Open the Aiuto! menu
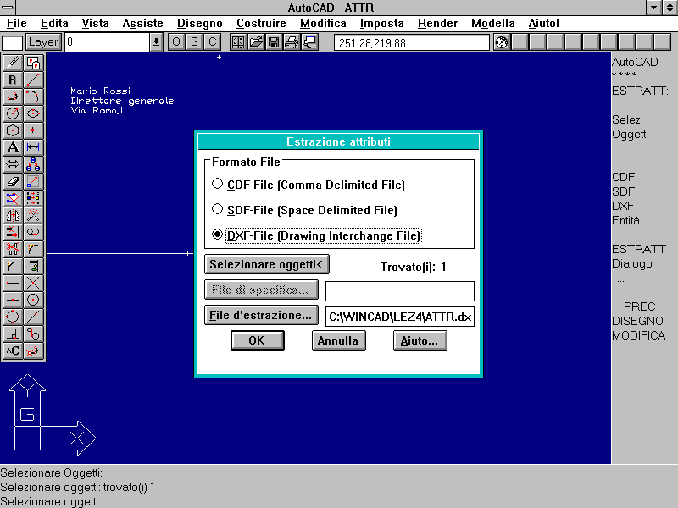The image size is (678, 508). pyautogui.click(x=543, y=24)
